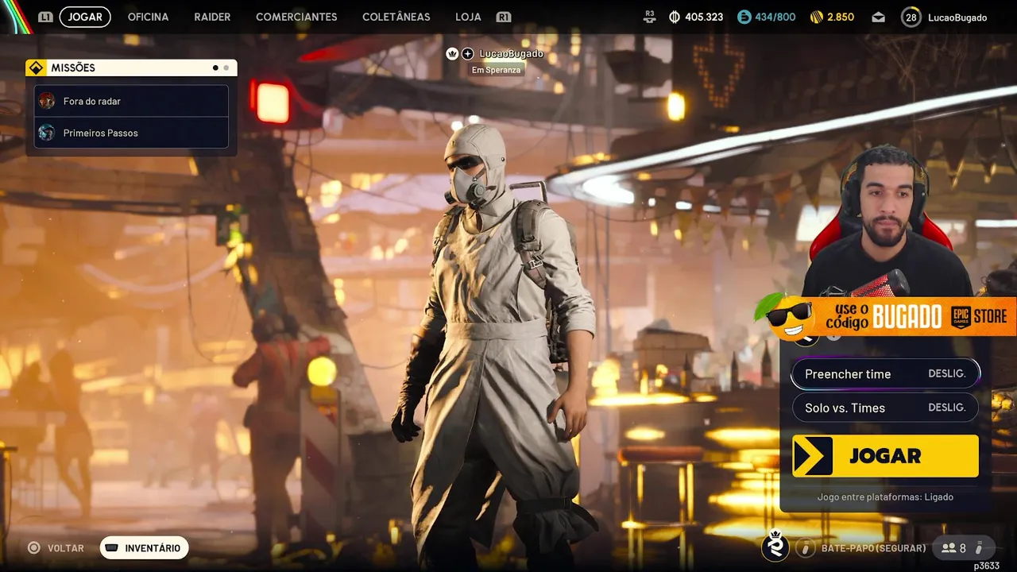Click the plus icon beside LucaoBugado nameplate

tap(468, 53)
